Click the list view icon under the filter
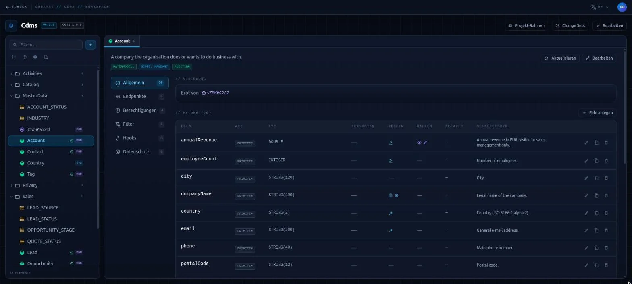The height and width of the screenshot is (284, 632). (14, 57)
